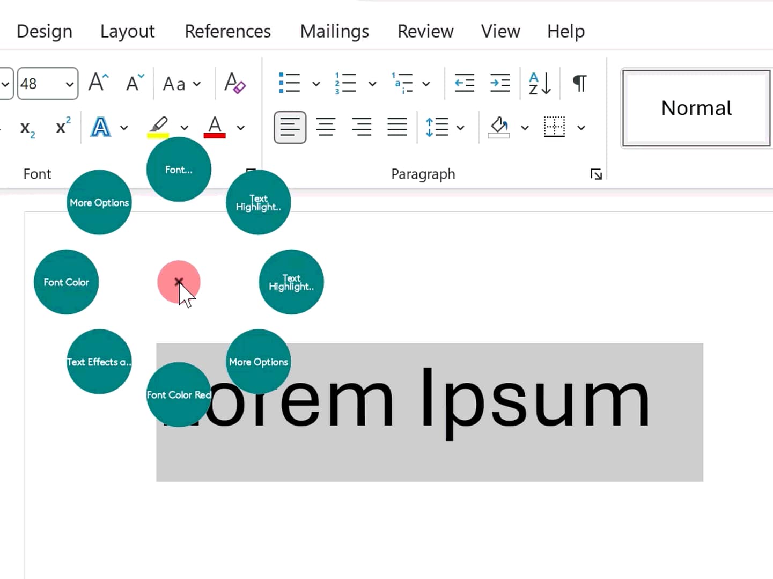Click the Clear All Formatting icon
Viewport: 773px width, 579px height.
(x=235, y=83)
